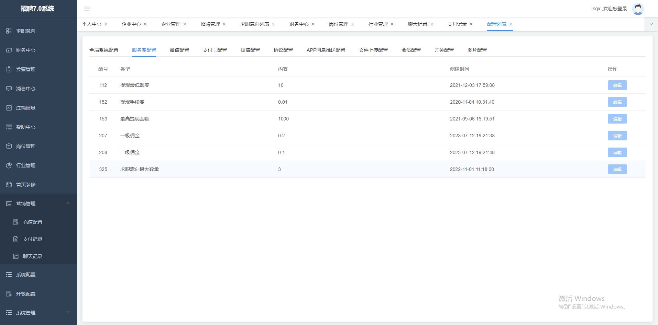Toggle the sidebar with the hamburger icon
This screenshot has height=325, width=658.
[x=87, y=9]
